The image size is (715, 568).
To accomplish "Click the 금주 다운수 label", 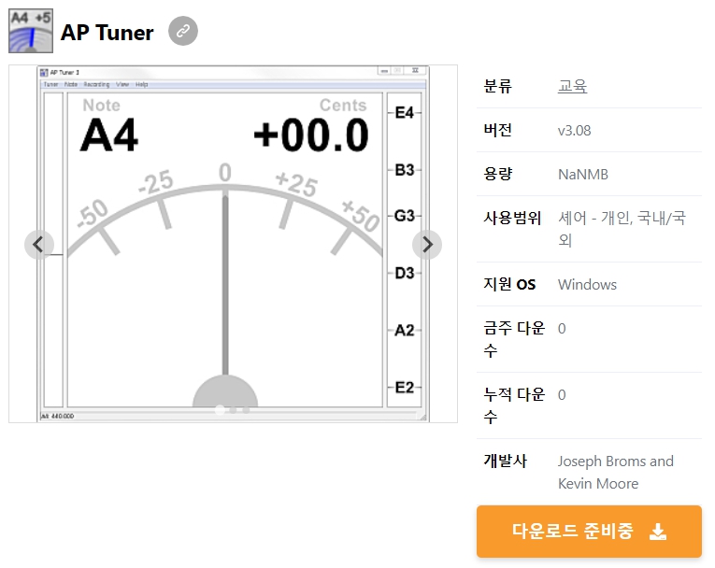I will (x=514, y=339).
